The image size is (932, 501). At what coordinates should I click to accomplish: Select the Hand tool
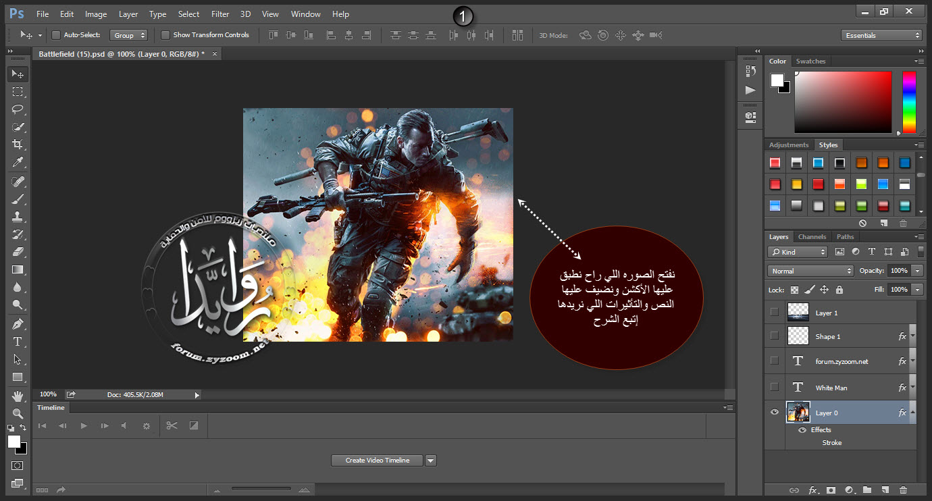pyautogui.click(x=18, y=396)
